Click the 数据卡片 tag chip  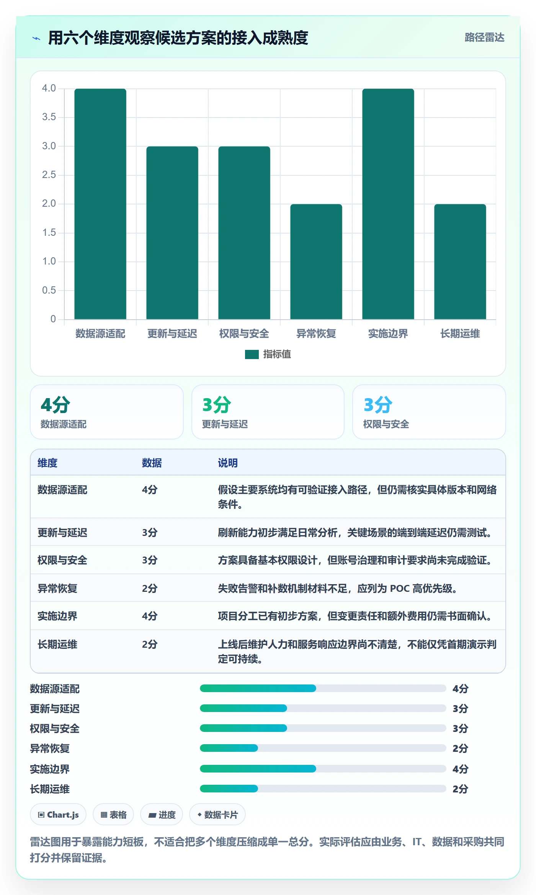[x=217, y=814]
